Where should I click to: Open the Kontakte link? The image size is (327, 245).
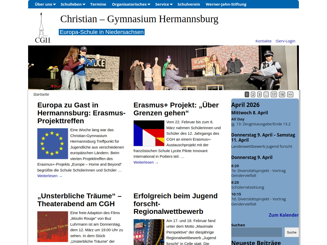(x=263, y=41)
